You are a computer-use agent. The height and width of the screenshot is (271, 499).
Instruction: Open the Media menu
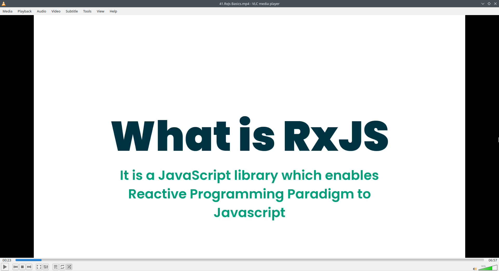(x=8, y=11)
